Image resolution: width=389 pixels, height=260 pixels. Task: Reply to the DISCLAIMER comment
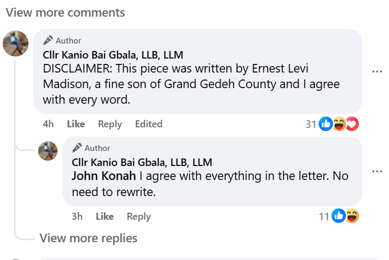pos(110,124)
